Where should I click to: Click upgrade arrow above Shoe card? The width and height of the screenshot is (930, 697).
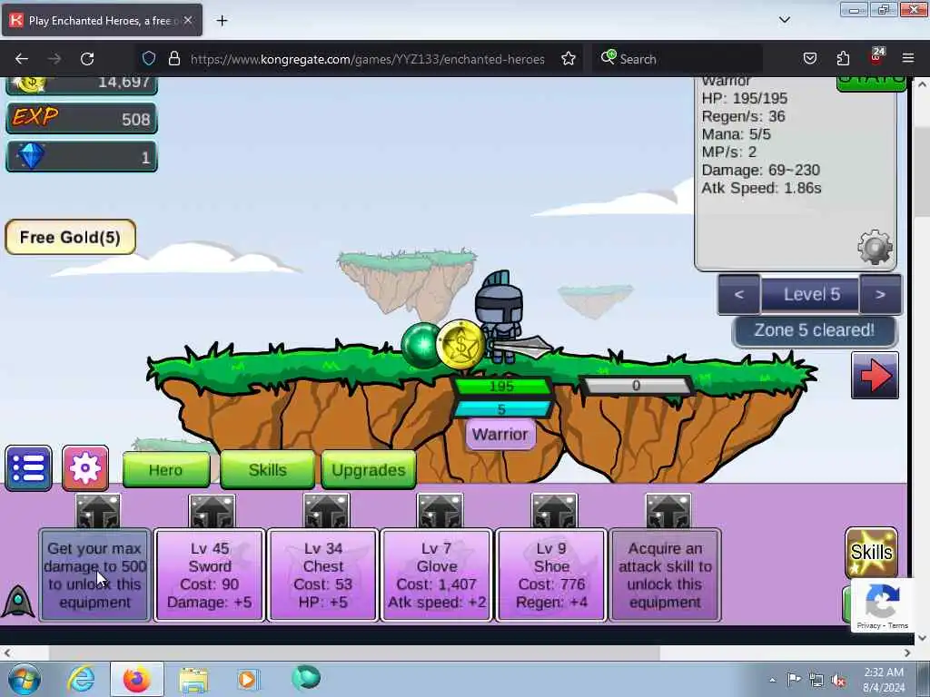coord(554,511)
